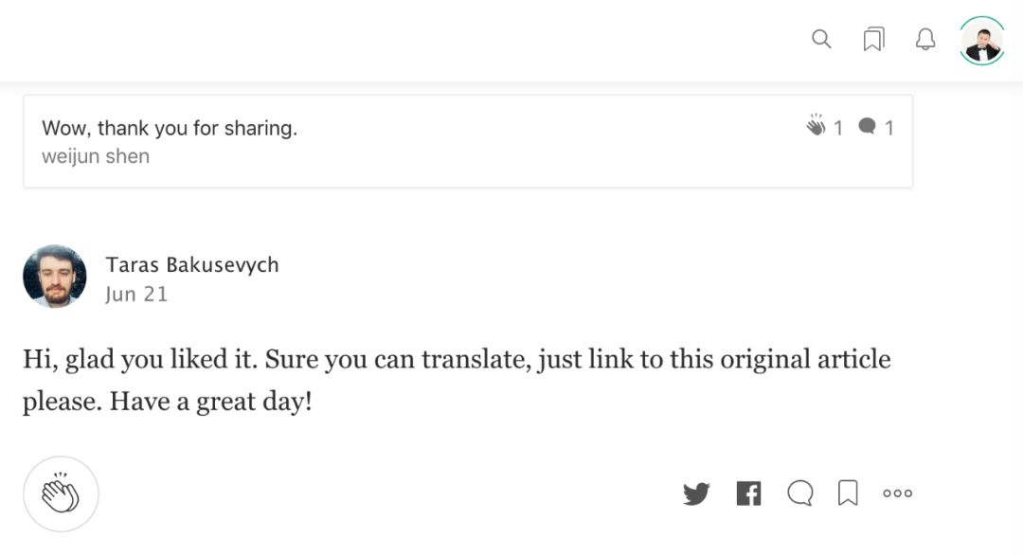This screenshot has width=1023, height=555.
Task: Open Taras Bakusevych's profile name link
Action: pyautogui.click(x=192, y=265)
